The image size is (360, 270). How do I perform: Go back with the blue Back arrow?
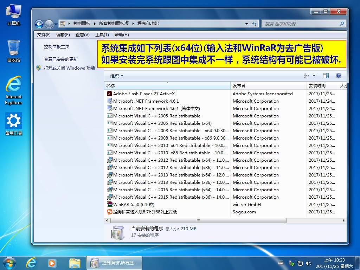click(39, 24)
